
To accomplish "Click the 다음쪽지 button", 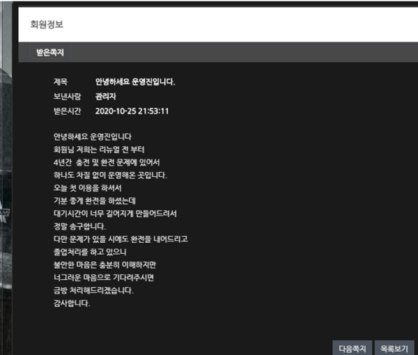I will 352,346.
